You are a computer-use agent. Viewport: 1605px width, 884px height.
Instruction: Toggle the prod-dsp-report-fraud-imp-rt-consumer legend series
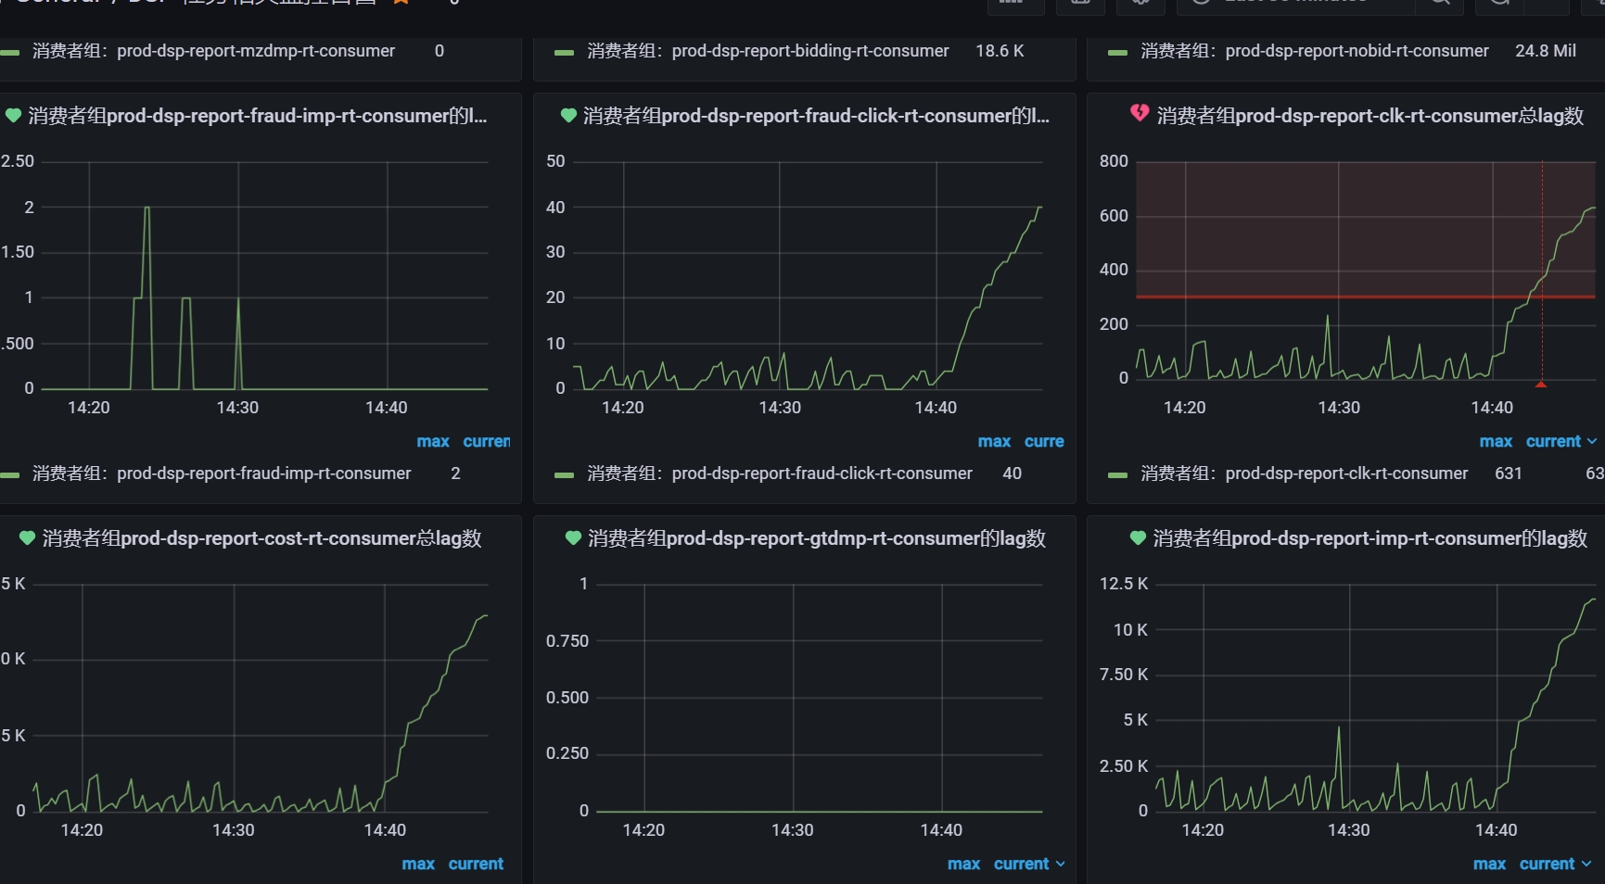coord(222,474)
